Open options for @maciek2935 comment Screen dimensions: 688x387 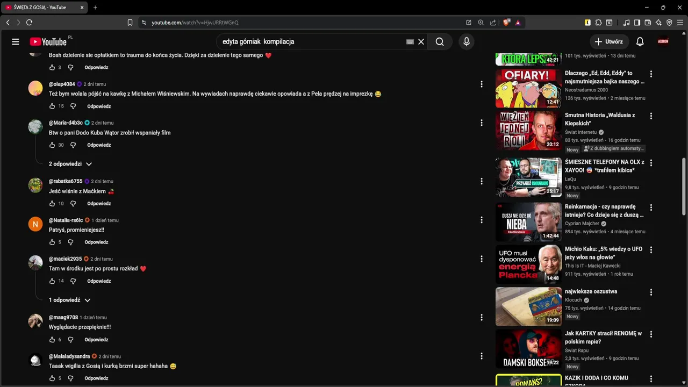tap(482, 259)
